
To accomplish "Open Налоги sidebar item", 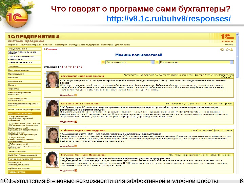I will (25, 85).
